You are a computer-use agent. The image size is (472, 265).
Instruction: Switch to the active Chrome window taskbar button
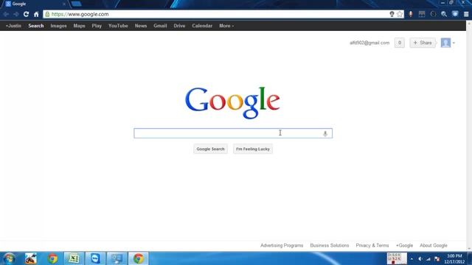coord(139,258)
